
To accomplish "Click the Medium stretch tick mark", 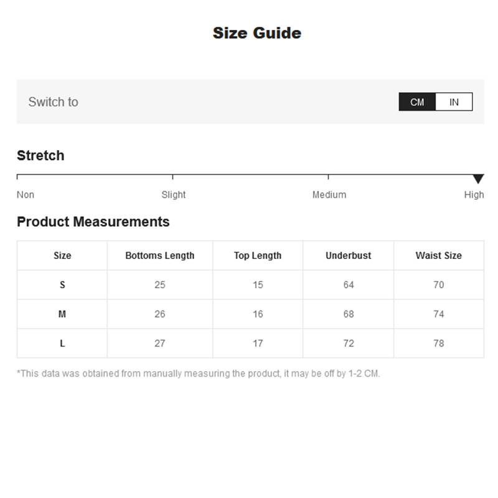I will [x=329, y=177].
